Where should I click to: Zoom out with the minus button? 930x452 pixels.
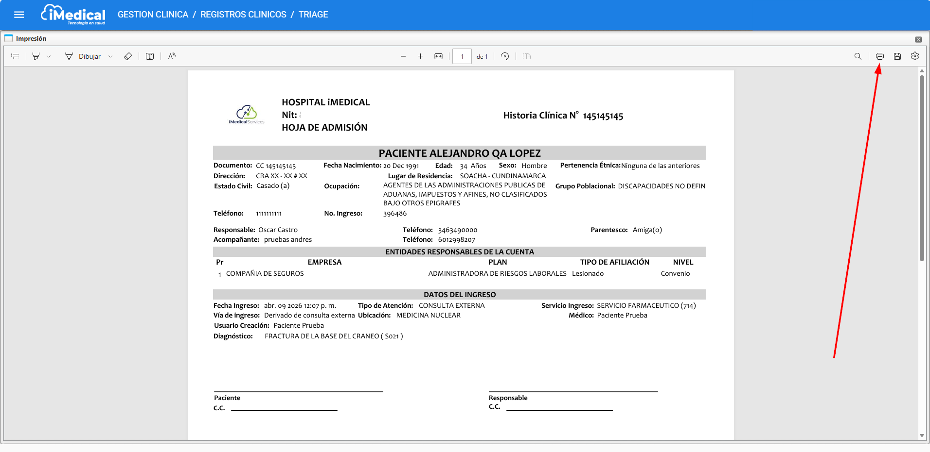403,56
